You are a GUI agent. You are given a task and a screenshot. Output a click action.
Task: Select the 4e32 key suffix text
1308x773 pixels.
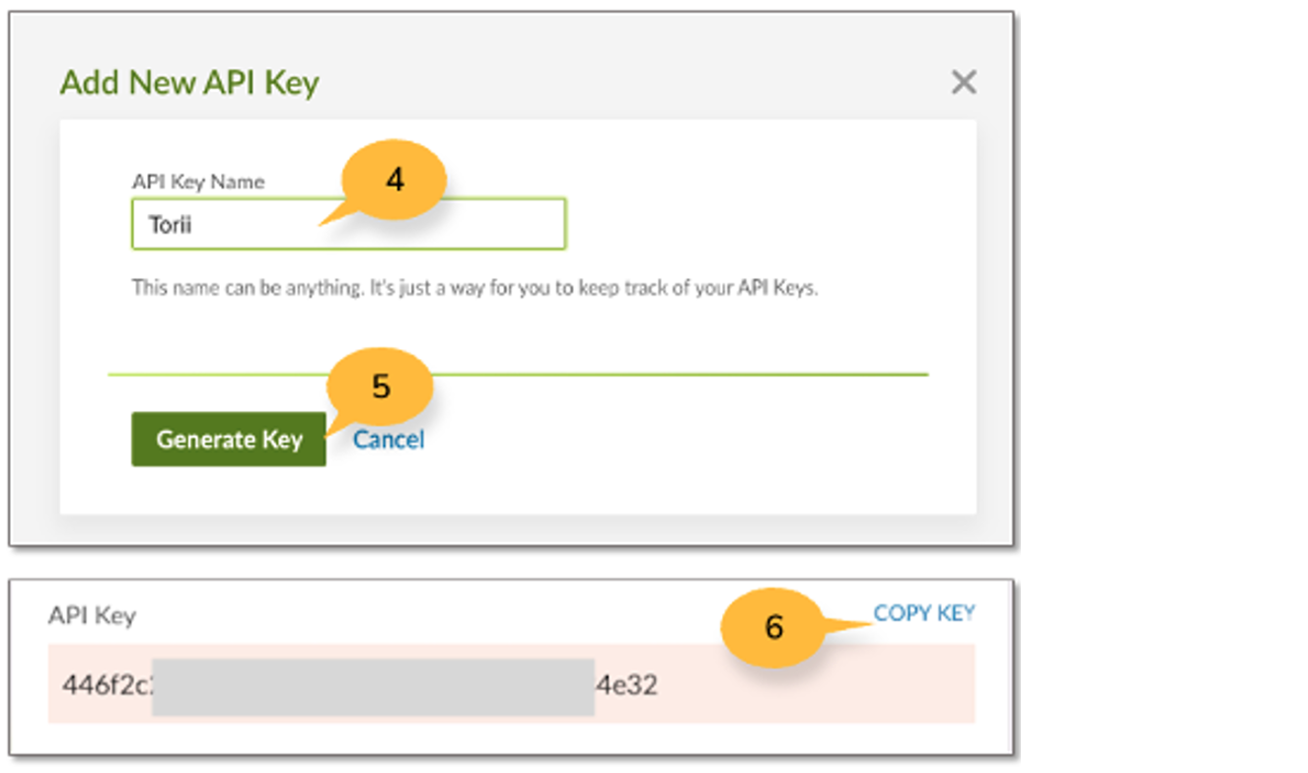[x=625, y=684]
